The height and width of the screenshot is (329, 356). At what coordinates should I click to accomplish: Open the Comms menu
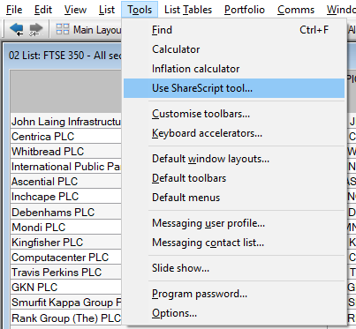click(x=296, y=10)
